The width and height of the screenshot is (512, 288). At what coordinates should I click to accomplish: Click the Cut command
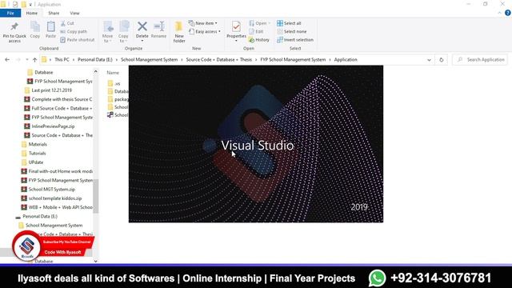pyautogui.click(x=67, y=23)
